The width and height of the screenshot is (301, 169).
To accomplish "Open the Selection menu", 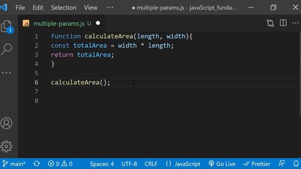I will click(x=63, y=8).
